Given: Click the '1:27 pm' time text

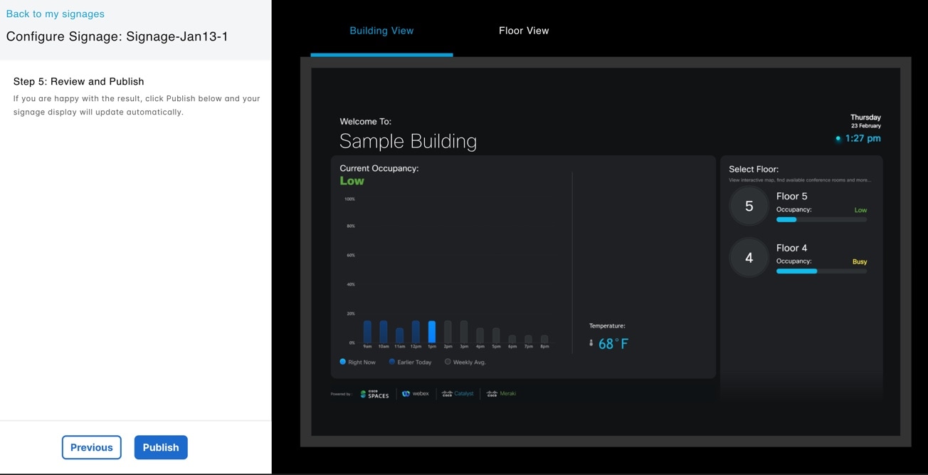Looking at the screenshot, I should click(x=863, y=138).
